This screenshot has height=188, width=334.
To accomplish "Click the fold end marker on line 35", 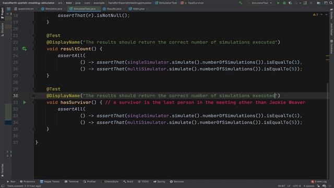I will [33, 129].
